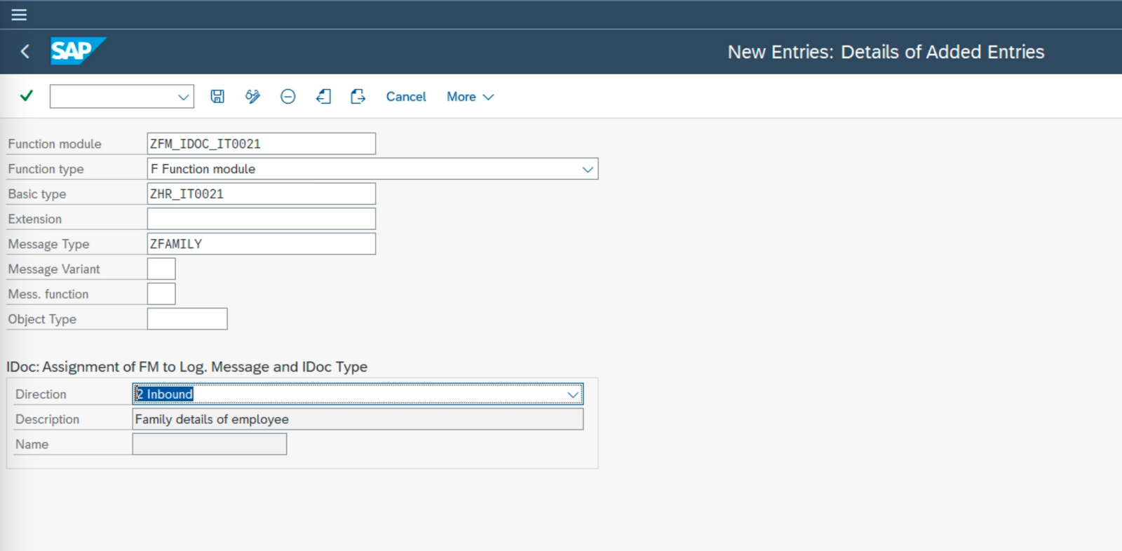Click the Object Type field
The width and height of the screenshot is (1122, 551).
point(187,319)
